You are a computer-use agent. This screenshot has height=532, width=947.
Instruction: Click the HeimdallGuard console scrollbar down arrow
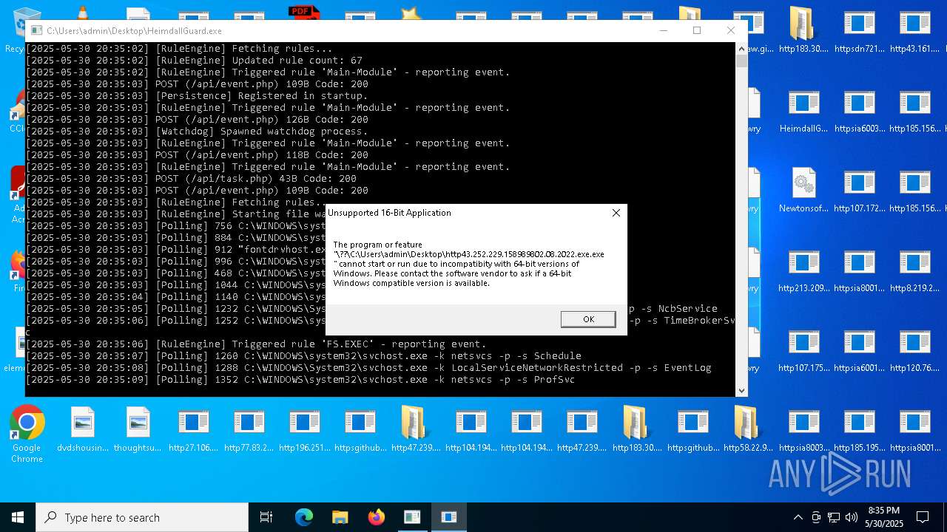point(741,391)
